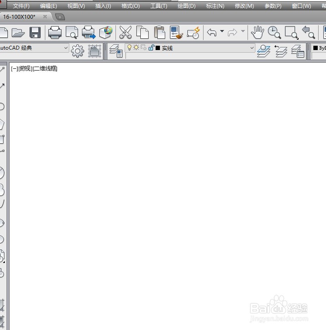The image size is (326, 330).
Task: Select the Match Properties brush icon
Action: (176, 32)
